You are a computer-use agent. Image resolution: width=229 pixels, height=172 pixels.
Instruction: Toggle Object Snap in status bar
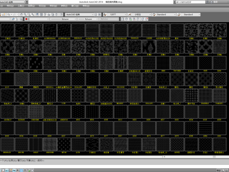[x=14, y=170]
